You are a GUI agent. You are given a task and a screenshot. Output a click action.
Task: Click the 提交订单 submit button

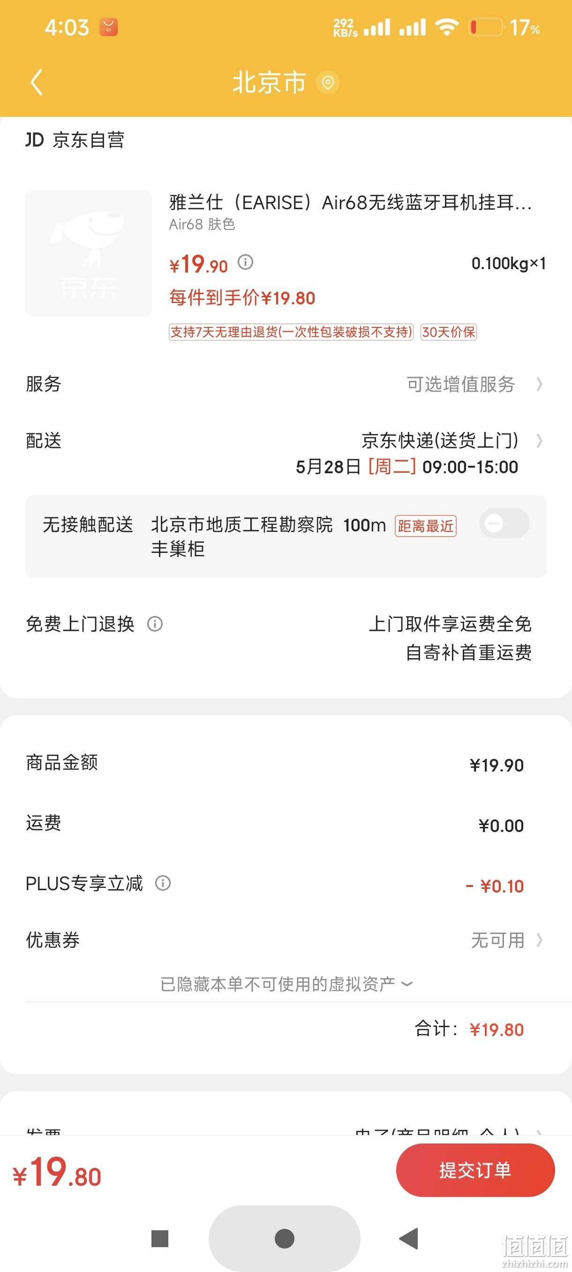pyautogui.click(x=475, y=1170)
